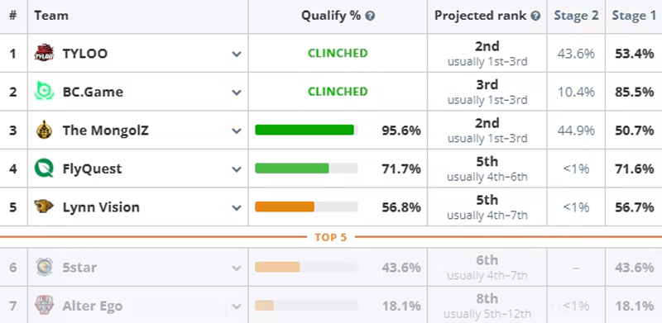Viewport: 662px width, 323px height.
Task: Click the Alter Ego team logo
Action: pos(44,306)
